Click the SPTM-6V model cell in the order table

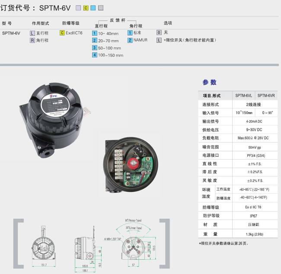(x=11, y=33)
